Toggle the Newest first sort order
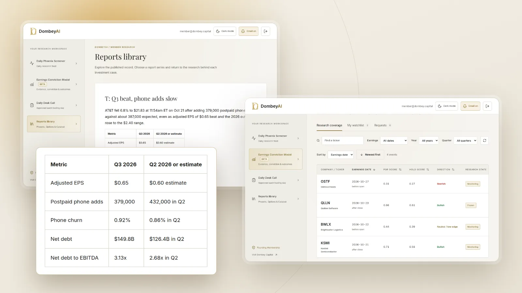522x293 pixels. (370, 155)
